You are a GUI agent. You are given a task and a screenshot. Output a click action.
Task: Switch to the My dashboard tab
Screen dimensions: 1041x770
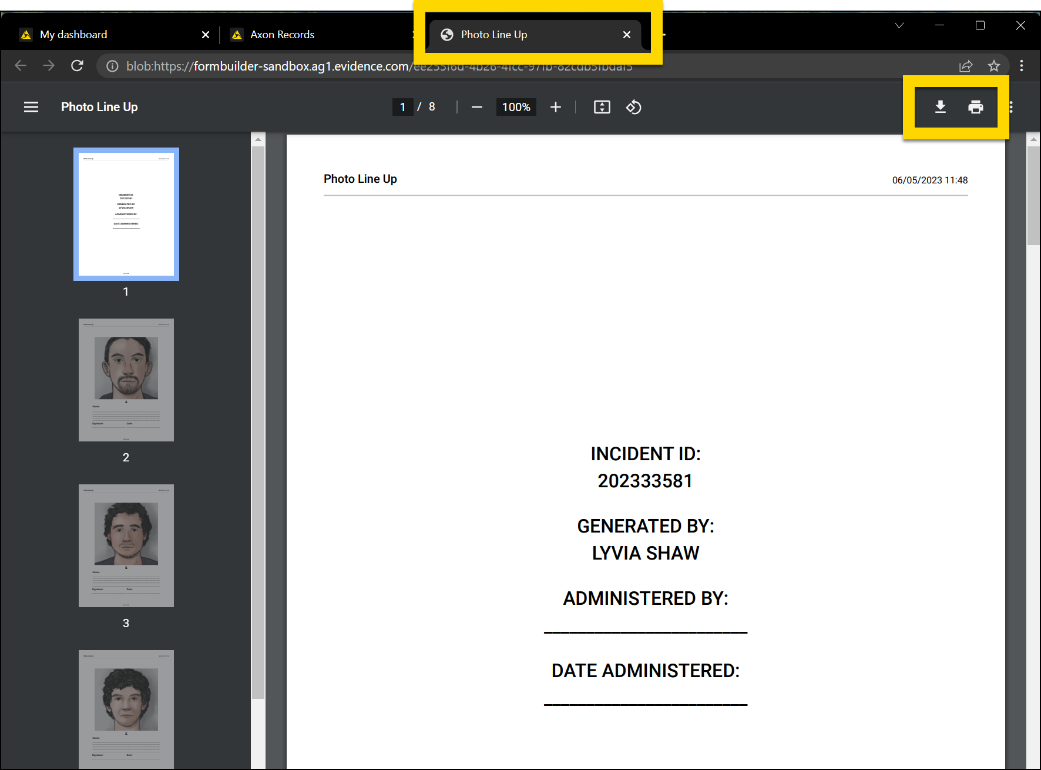(73, 34)
